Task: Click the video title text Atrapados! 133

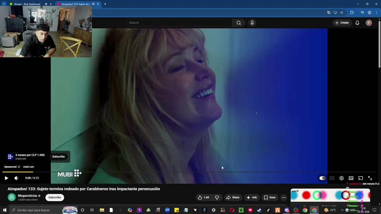Action: click(x=84, y=189)
